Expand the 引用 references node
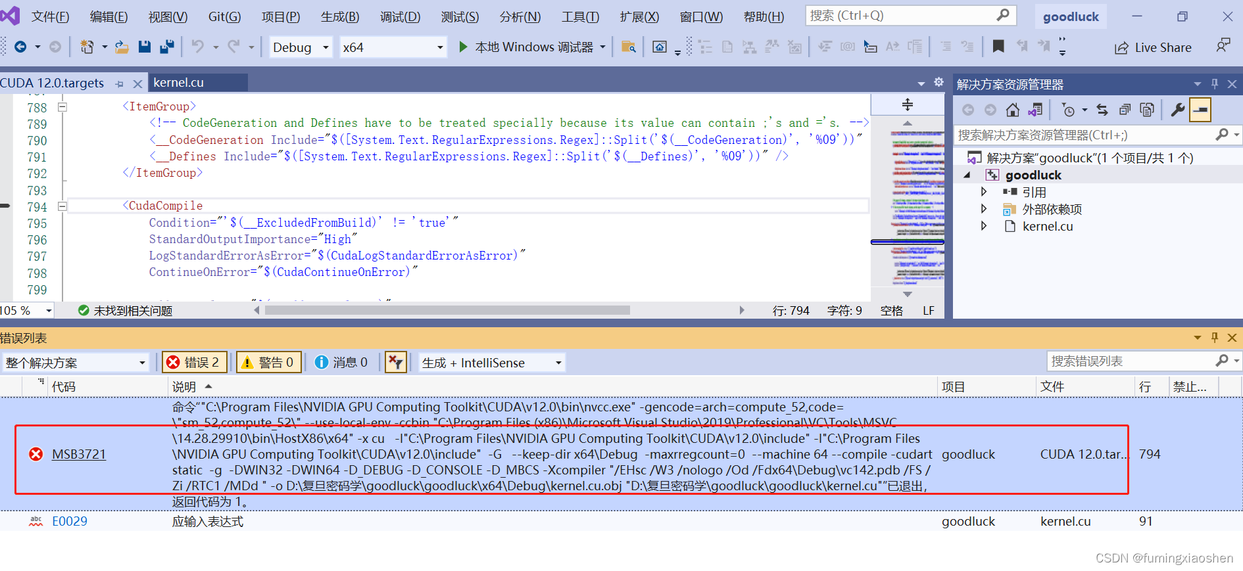The image size is (1243, 571). tap(984, 192)
